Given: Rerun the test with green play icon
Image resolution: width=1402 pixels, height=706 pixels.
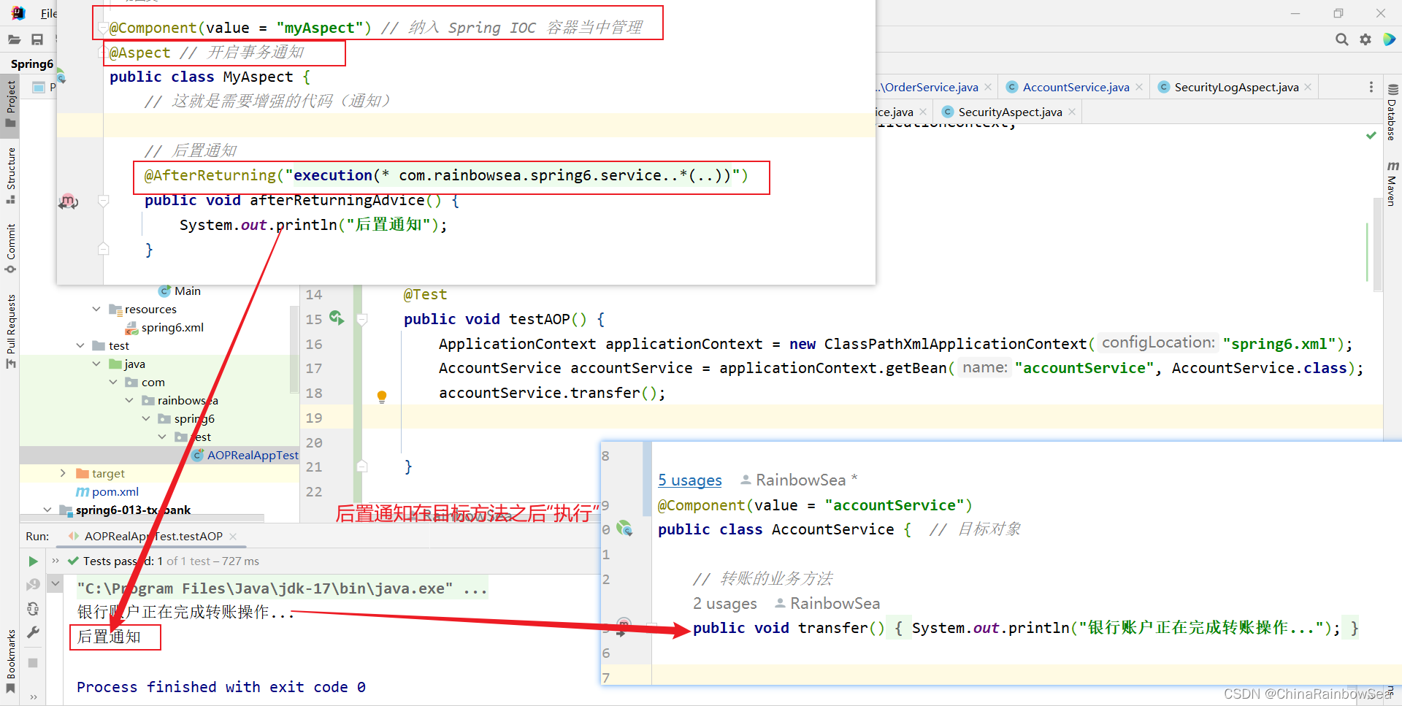Looking at the screenshot, I should (33, 561).
